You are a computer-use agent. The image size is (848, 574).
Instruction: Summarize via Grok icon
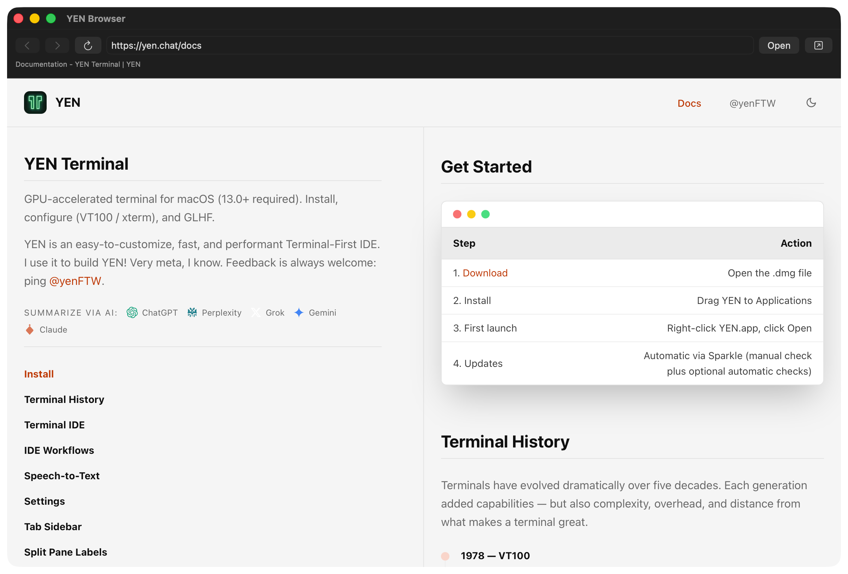tap(256, 313)
